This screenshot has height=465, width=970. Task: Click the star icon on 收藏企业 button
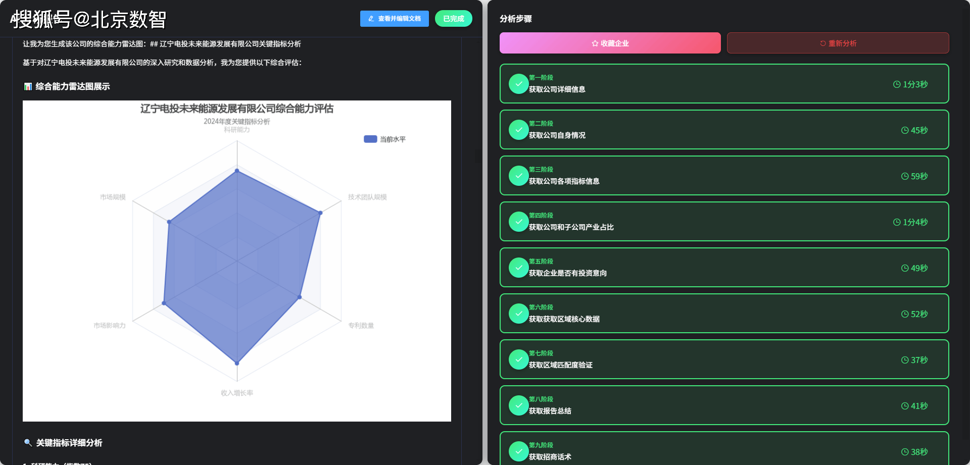tap(595, 43)
